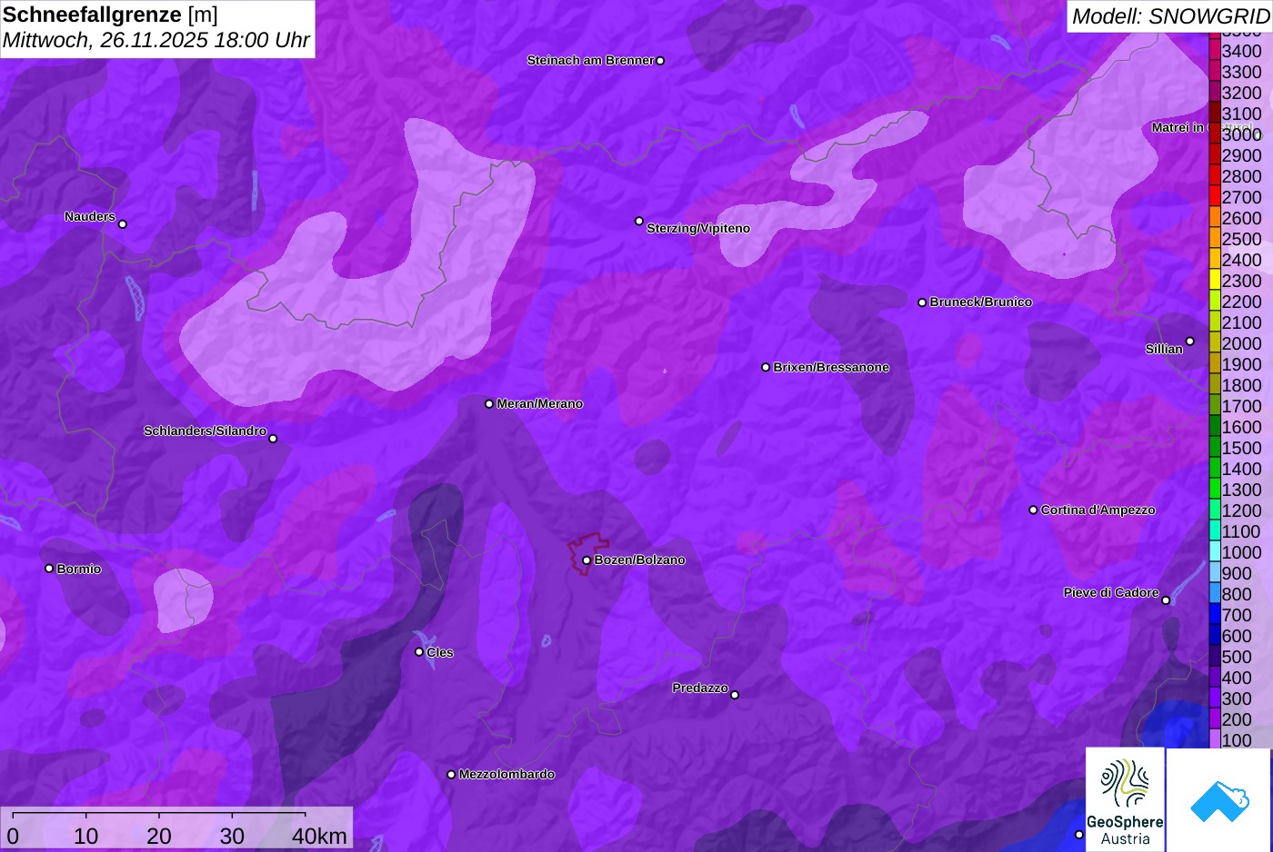Select legend value 2500
This screenshot has height=852, width=1273.
(x=1241, y=239)
